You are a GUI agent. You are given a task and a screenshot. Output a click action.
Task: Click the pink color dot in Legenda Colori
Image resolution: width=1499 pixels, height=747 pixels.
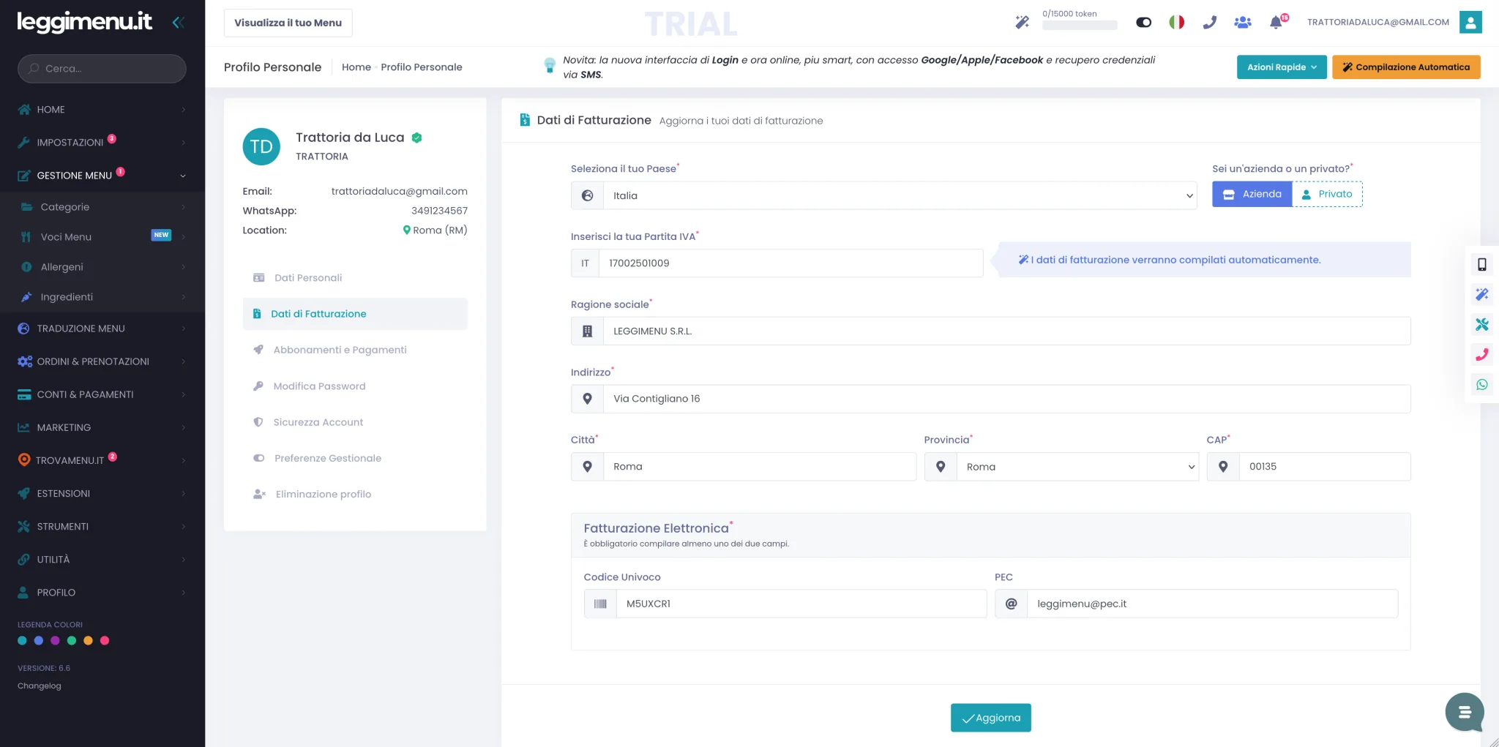pos(105,640)
